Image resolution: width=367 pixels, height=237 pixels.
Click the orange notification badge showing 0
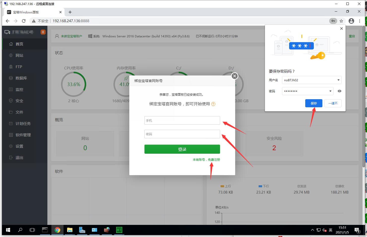(43, 32)
